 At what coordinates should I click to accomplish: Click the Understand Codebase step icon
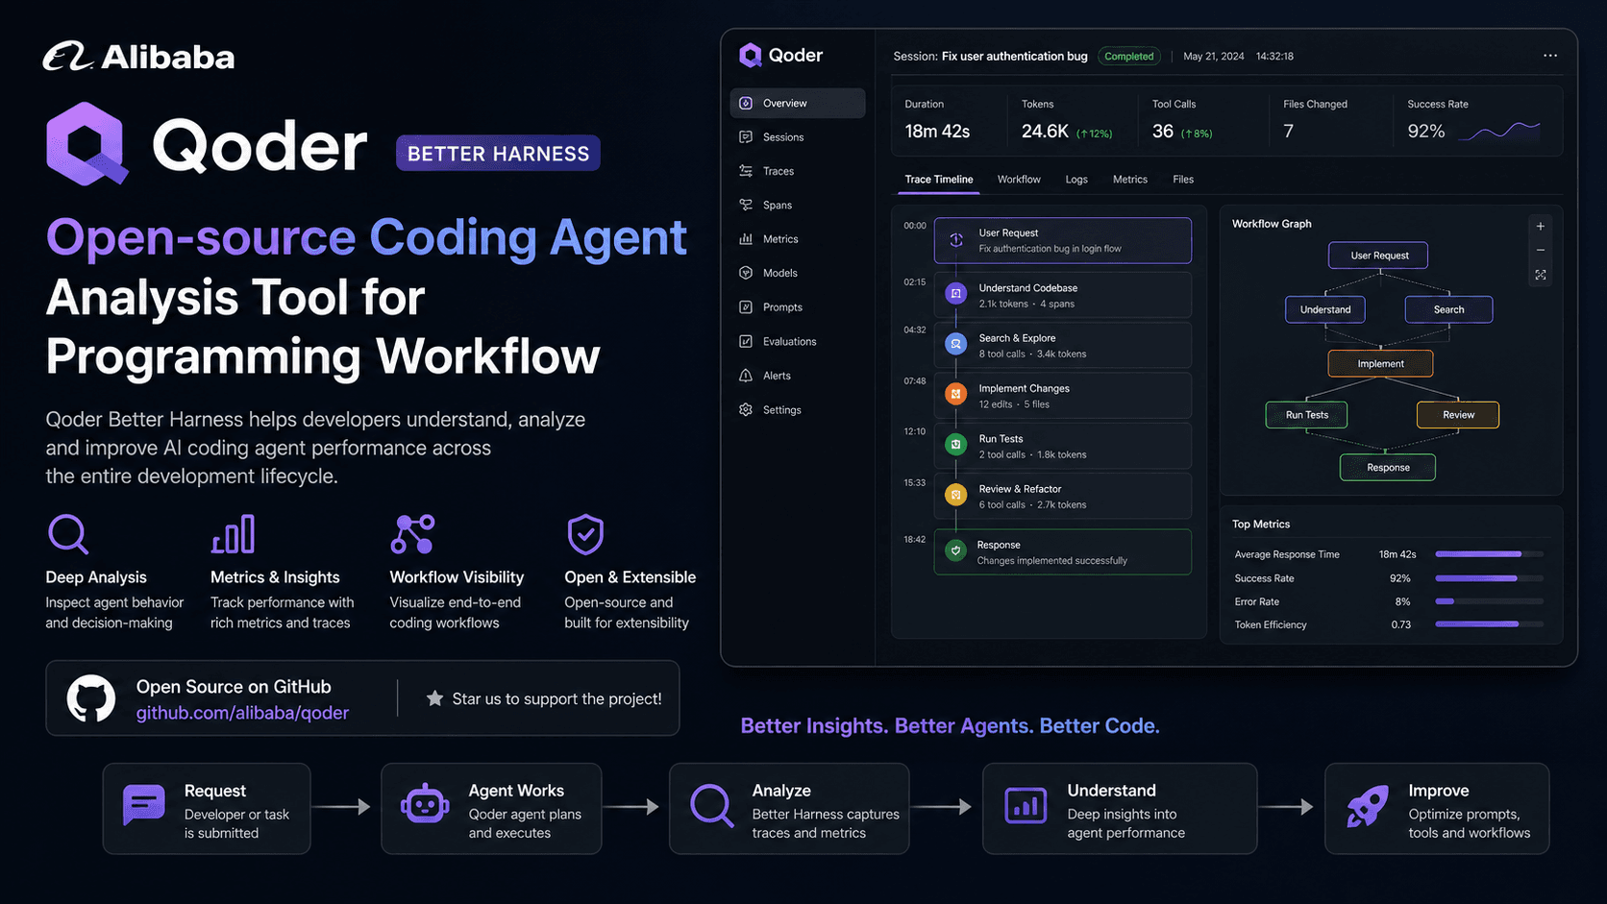point(956,293)
